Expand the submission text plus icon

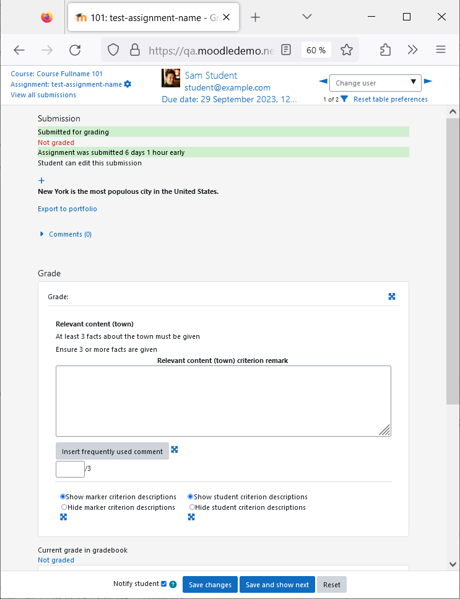pos(41,180)
